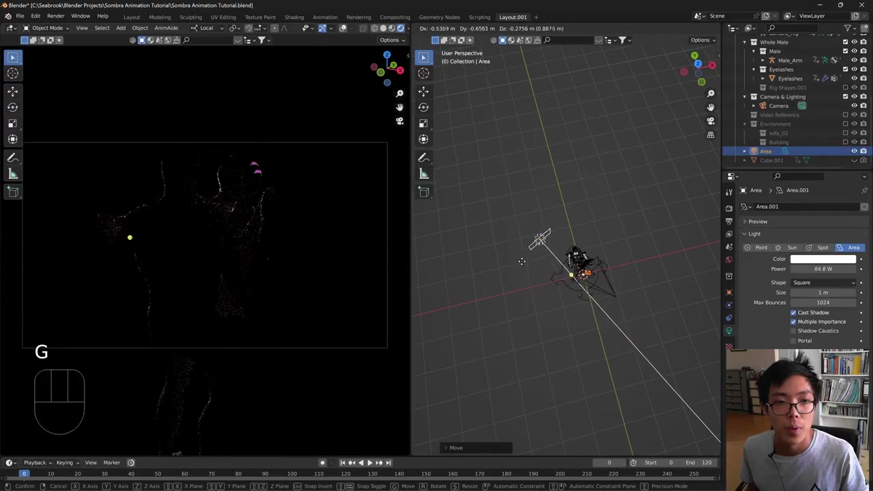Click the pan hand icon in right viewport
This screenshot has height=491, width=873.
coord(710,107)
